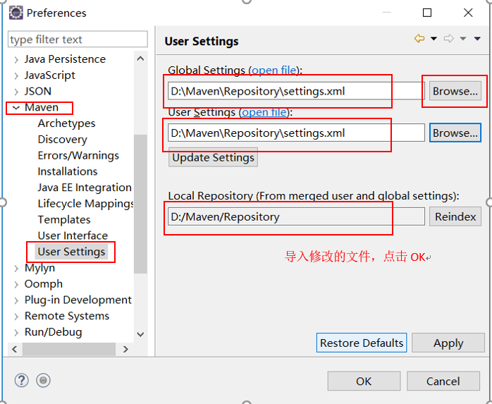Click the Global Settings path field
This screenshot has width=492, height=404.
point(296,92)
